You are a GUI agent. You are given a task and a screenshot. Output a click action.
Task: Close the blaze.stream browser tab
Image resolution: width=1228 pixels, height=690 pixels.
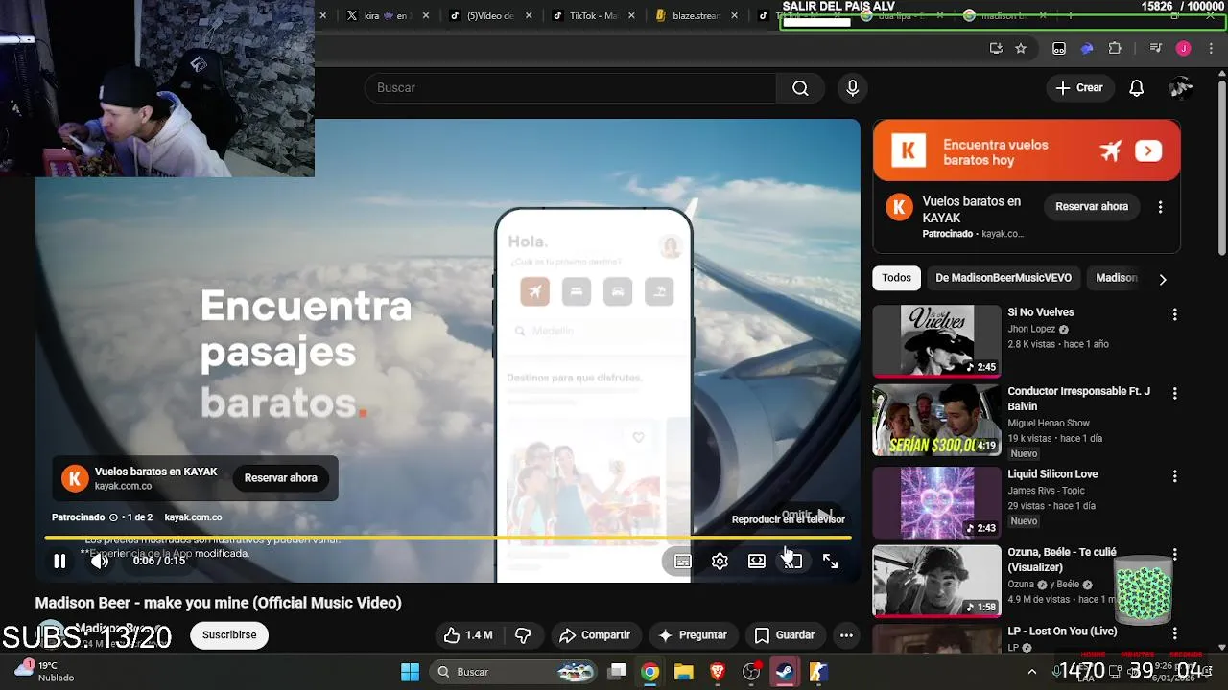click(736, 16)
